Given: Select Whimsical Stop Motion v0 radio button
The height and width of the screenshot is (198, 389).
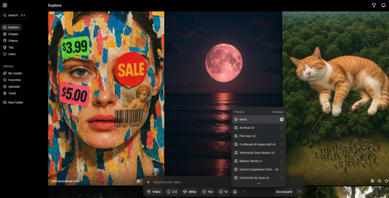Looking at the screenshot, I should pos(281,152).
